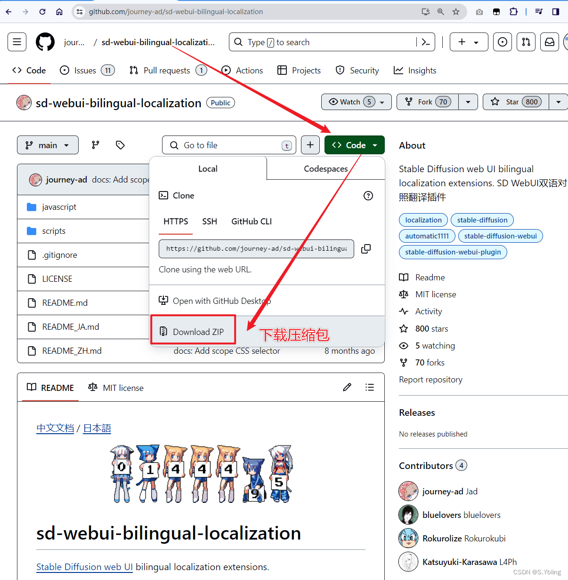Toggle the green Code dropdown button
This screenshot has height=580, width=568.
point(355,145)
